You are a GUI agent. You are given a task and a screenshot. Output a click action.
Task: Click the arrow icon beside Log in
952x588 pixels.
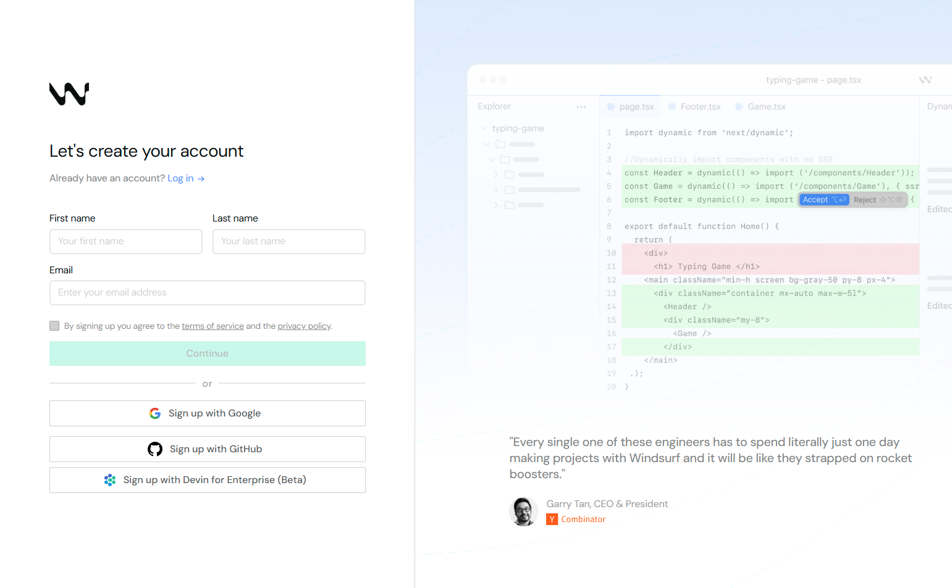click(201, 179)
